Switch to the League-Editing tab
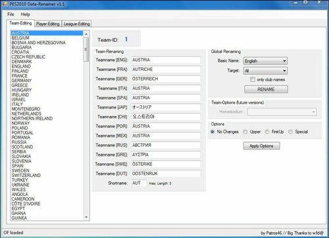 (x=76, y=24)
